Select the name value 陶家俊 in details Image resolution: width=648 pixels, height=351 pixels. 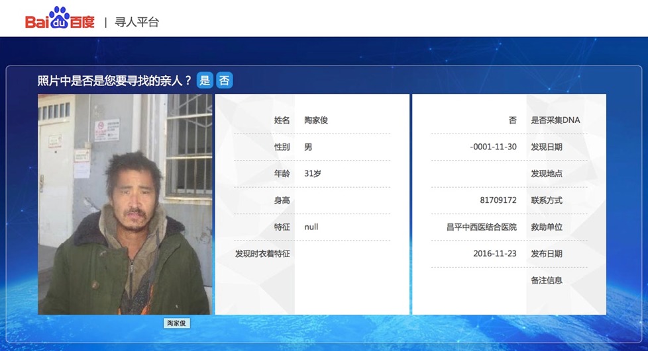[316, 120]
